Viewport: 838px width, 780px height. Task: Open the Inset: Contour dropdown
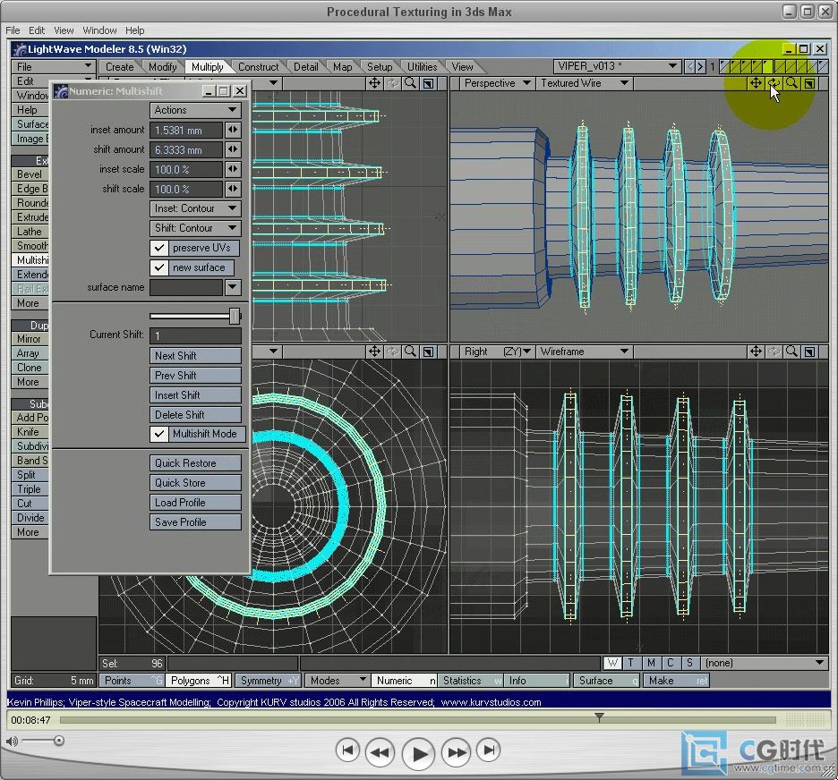195,208
